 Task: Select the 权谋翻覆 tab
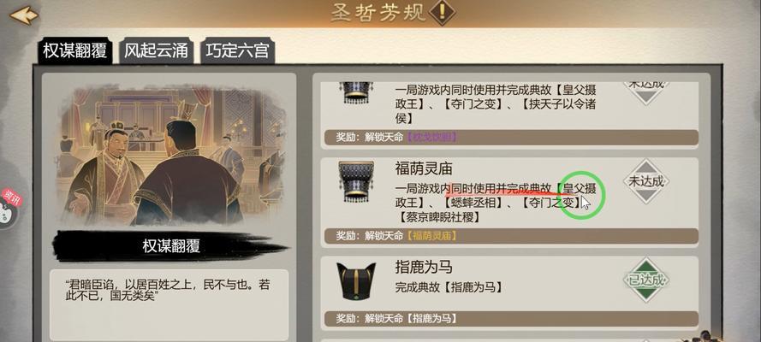click(x=75, y=50)
